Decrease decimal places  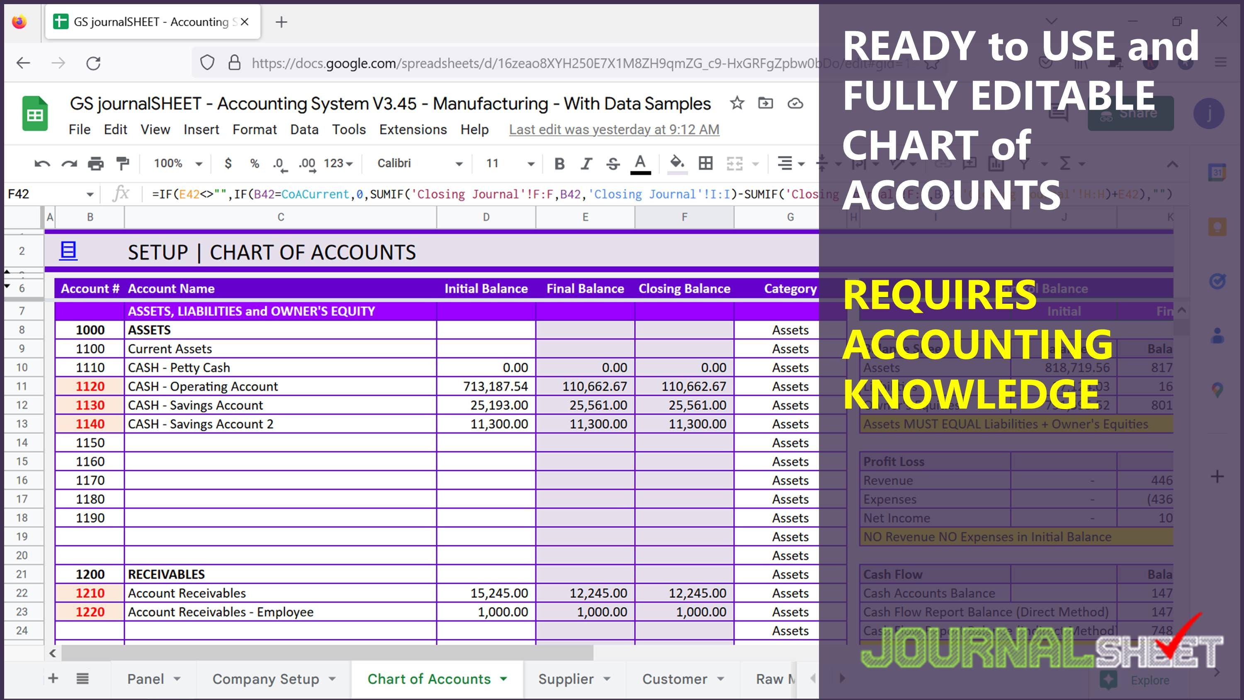click(279, 164)
